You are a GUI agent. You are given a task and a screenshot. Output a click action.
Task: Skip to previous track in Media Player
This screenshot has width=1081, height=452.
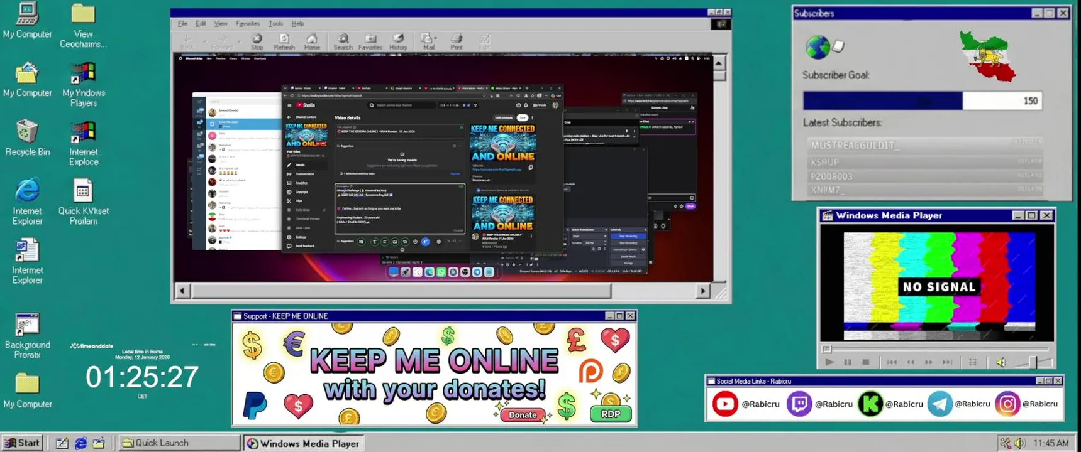(x=892, y=362)
